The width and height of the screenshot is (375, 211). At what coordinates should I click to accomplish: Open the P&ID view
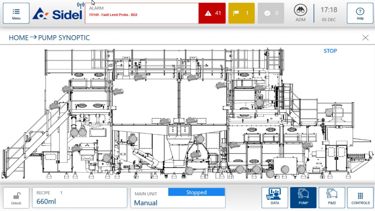coord(332,198)
